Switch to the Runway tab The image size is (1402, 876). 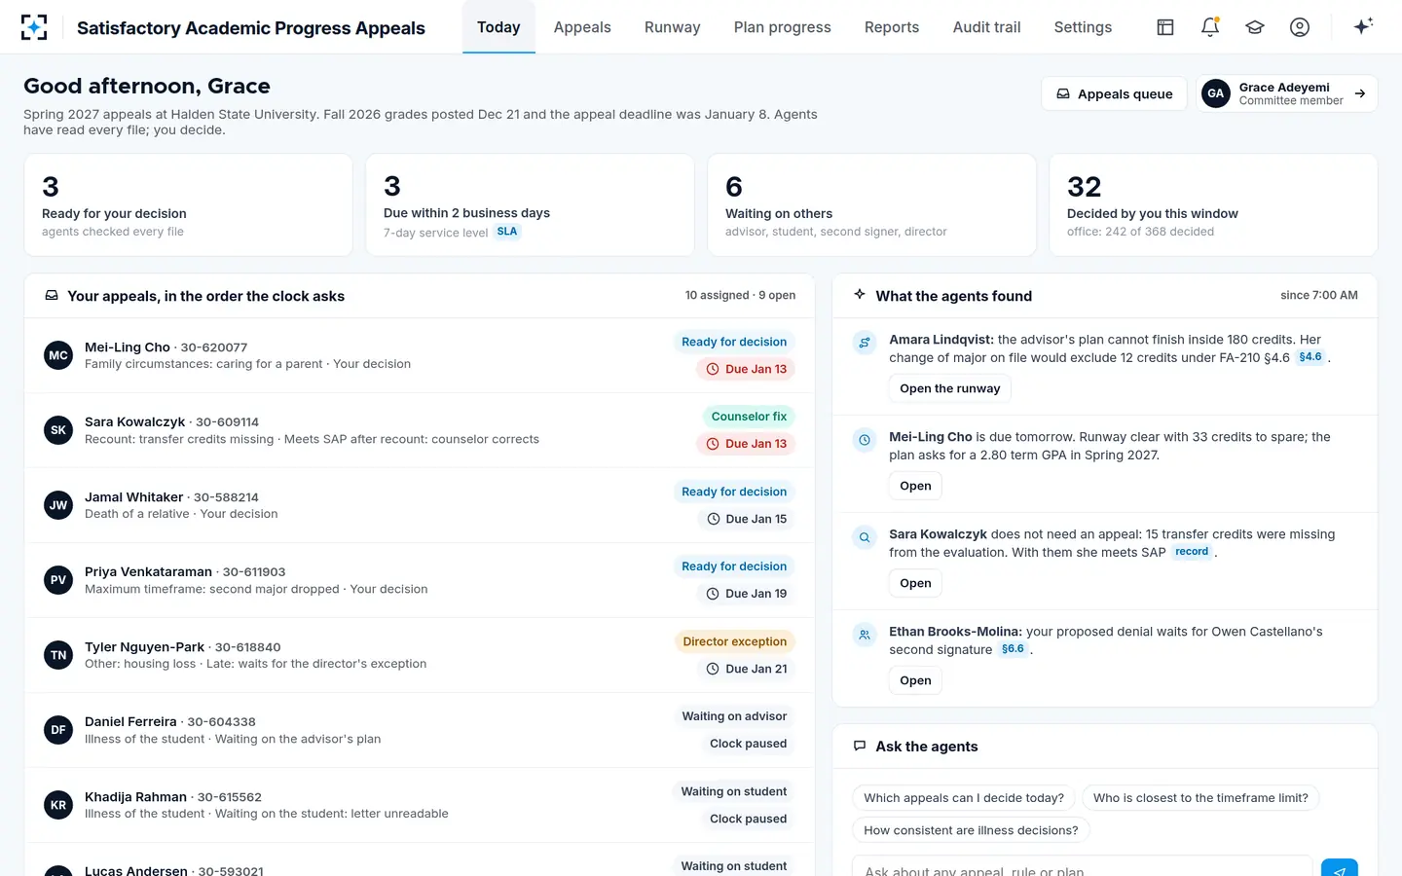tap(673, 27)
